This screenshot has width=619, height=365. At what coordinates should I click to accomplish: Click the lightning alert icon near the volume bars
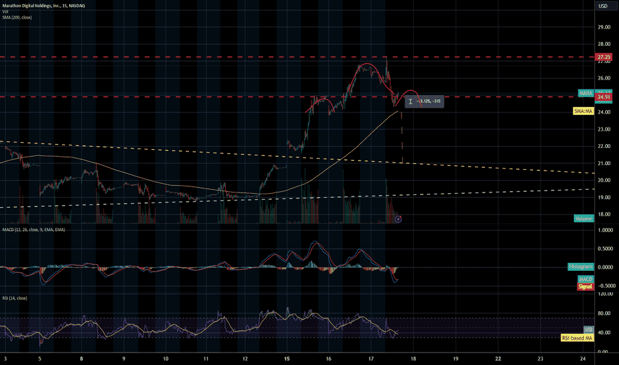pos(398,219)
